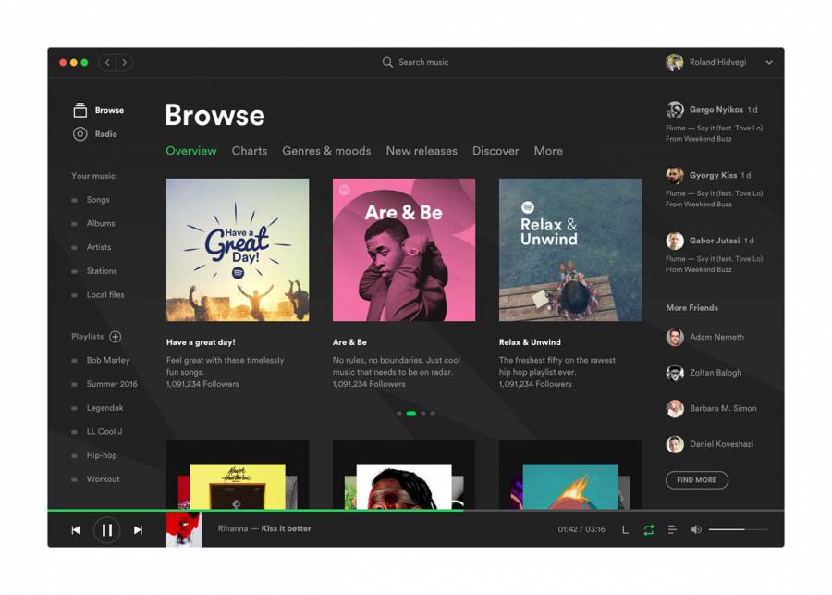The width and height of the screenshot is (832, 595).
Task: Navigate forward using the right arrow
Action: click(124, 63)
